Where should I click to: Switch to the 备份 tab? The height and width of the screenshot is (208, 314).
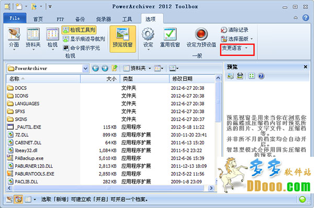(80, 19)
